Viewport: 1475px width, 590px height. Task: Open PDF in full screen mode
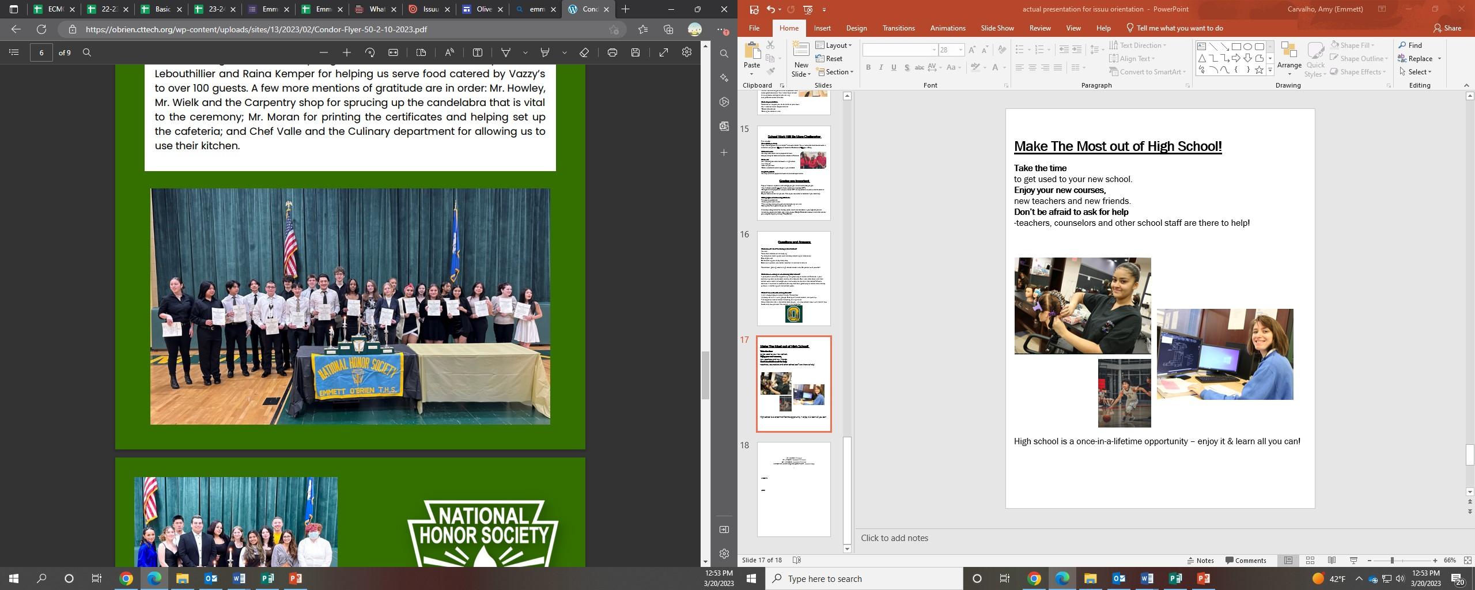[x=664, y=52]
